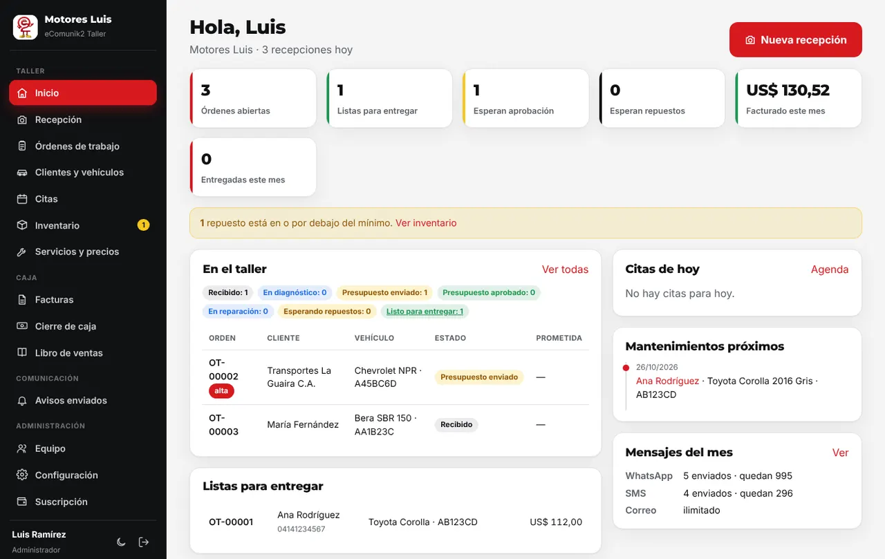Open order OT-00003 in the table
The image size is (885, 559).
[x=223, y=425]
